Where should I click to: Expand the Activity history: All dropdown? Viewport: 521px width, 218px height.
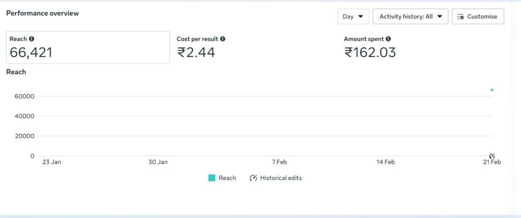pos(410,16)
